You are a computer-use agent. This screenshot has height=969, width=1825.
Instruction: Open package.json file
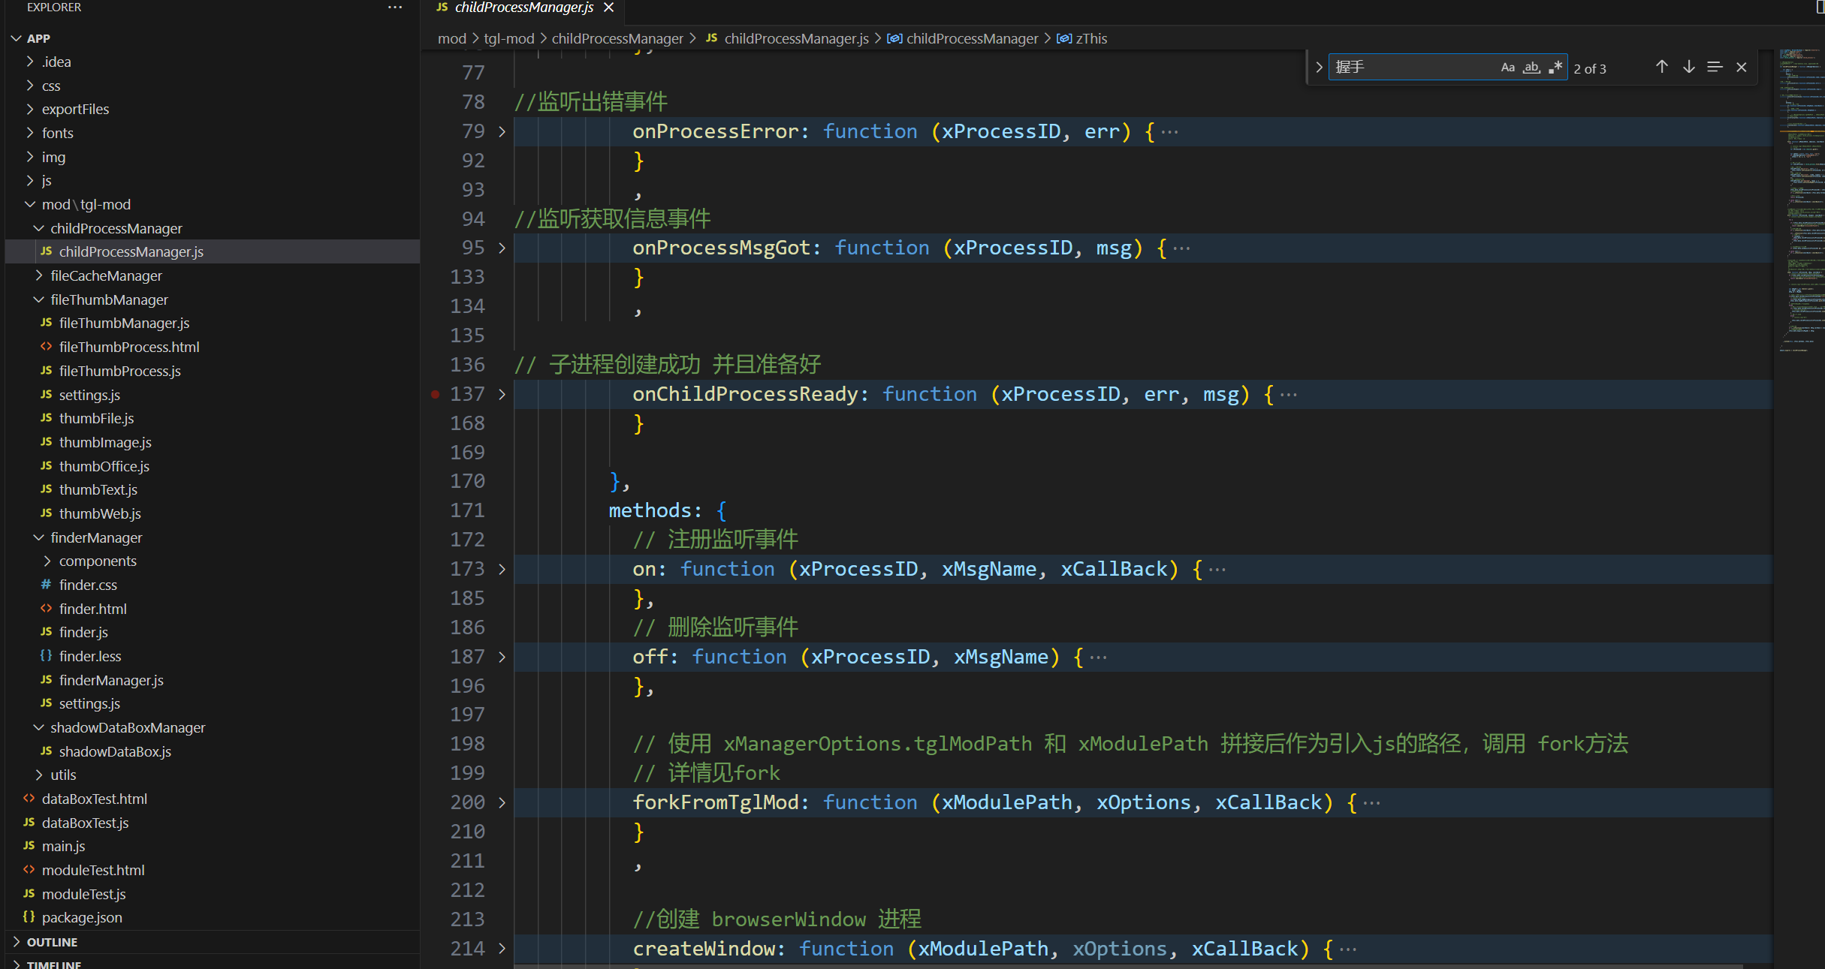pos(81,917)
